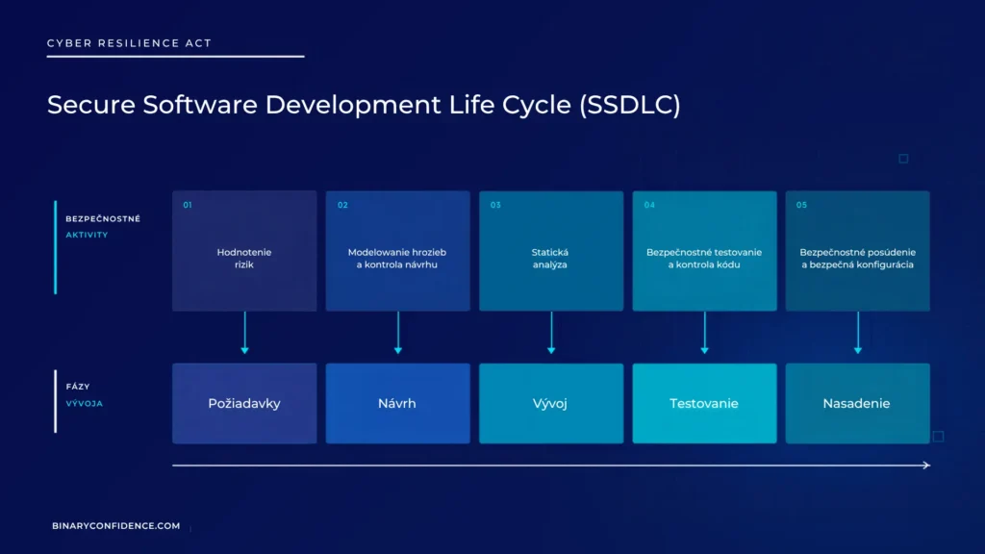985x554 pixels.
Task: Click step number '05'
Action: pyautogui.click(x=801, y=205)
